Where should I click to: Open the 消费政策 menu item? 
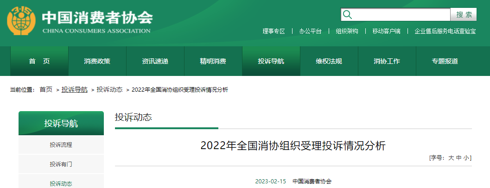point(97,61)
